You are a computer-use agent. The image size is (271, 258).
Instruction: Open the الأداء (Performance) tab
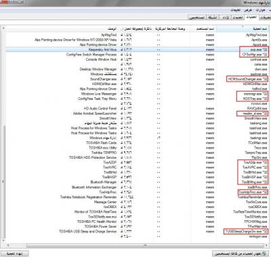(226, 18)
